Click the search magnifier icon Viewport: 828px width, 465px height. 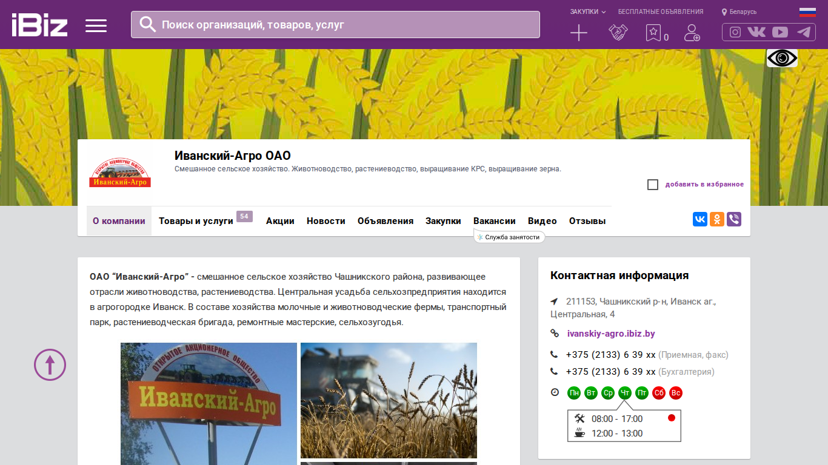point(148,24)
